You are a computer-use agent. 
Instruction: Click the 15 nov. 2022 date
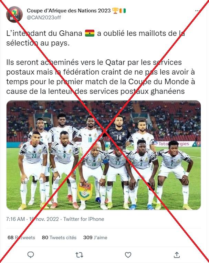[x=44, y=219]
